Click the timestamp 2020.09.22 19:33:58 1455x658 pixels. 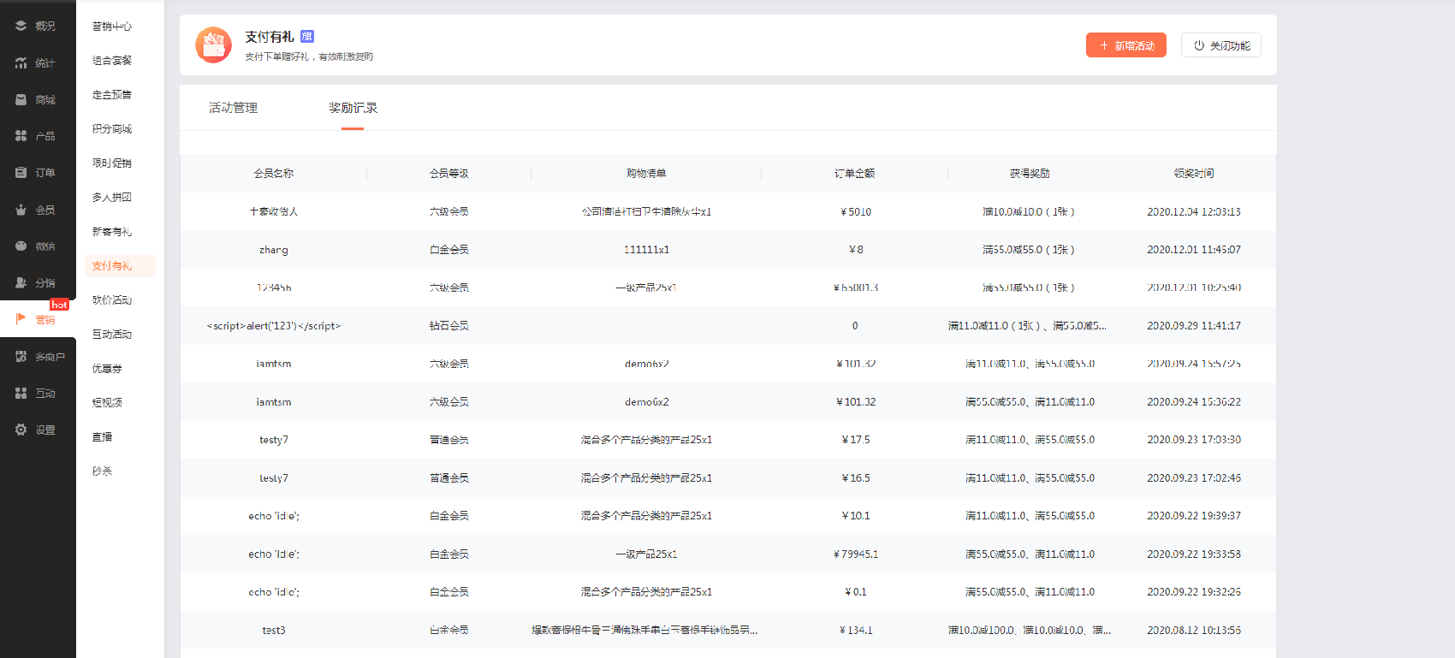pos(1194,554)
